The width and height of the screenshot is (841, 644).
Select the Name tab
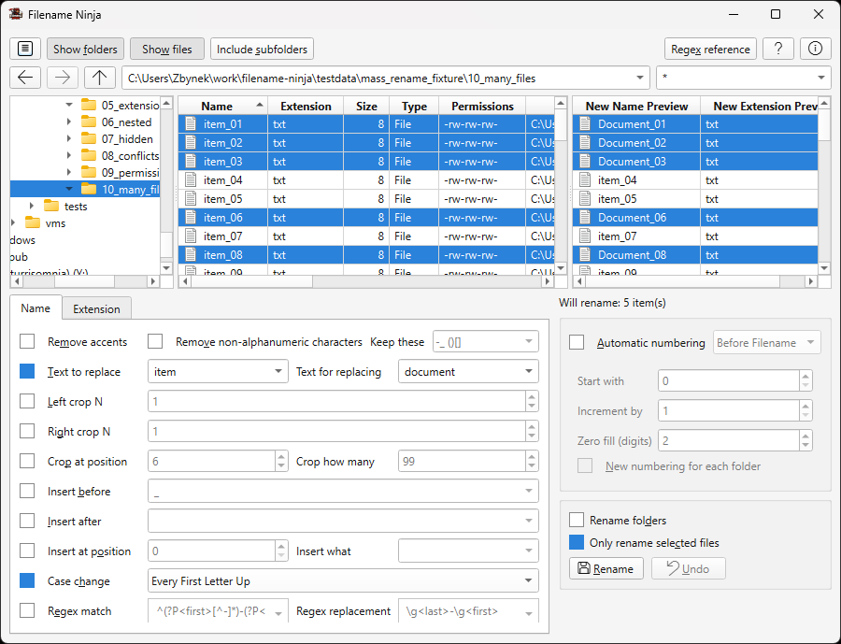click(x=36, y=308)
